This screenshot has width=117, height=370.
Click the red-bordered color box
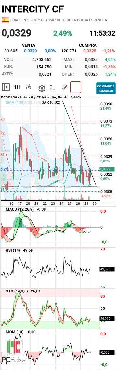click(x=75, y=87)
